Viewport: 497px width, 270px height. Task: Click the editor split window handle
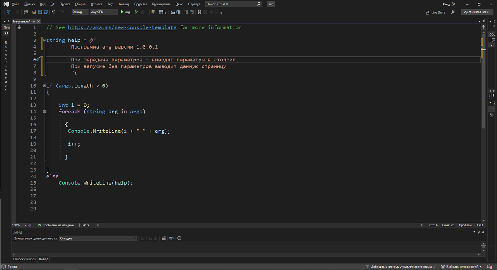(x=483, y=27)
